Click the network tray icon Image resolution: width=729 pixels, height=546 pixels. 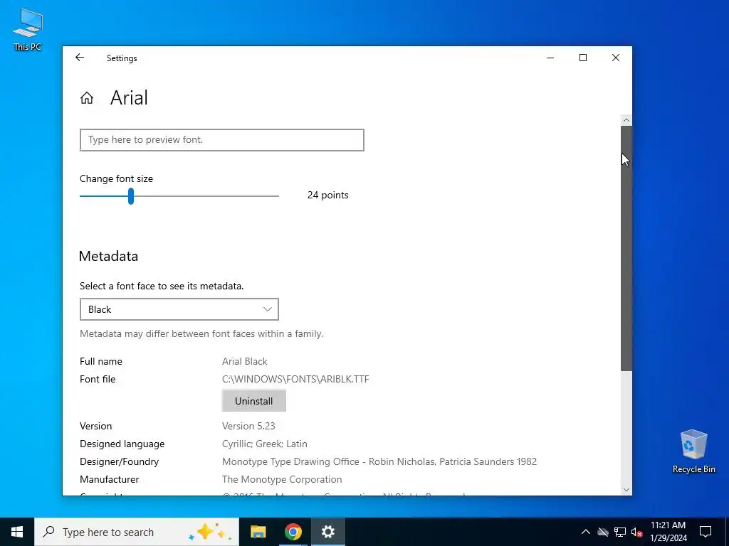[620, 532]
